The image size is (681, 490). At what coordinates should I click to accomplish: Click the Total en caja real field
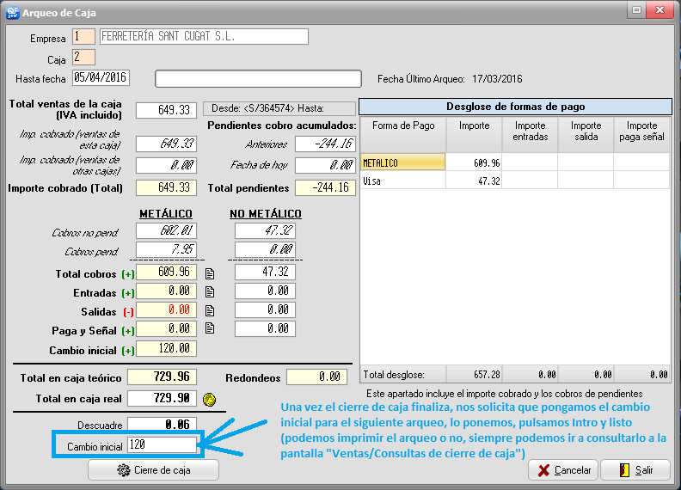click(162, 398)
